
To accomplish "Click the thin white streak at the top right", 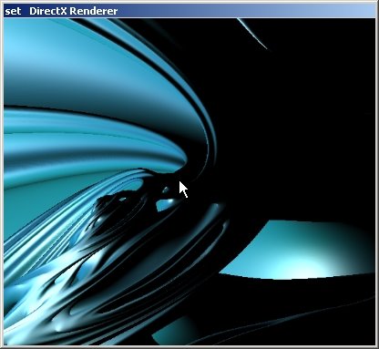I will pyautogui.click(x=252, y=33).
